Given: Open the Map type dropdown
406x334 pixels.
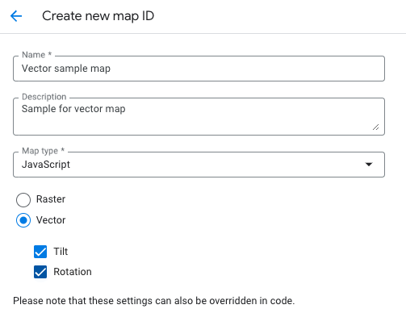Looking at the screenshot, I should (199, 165).
